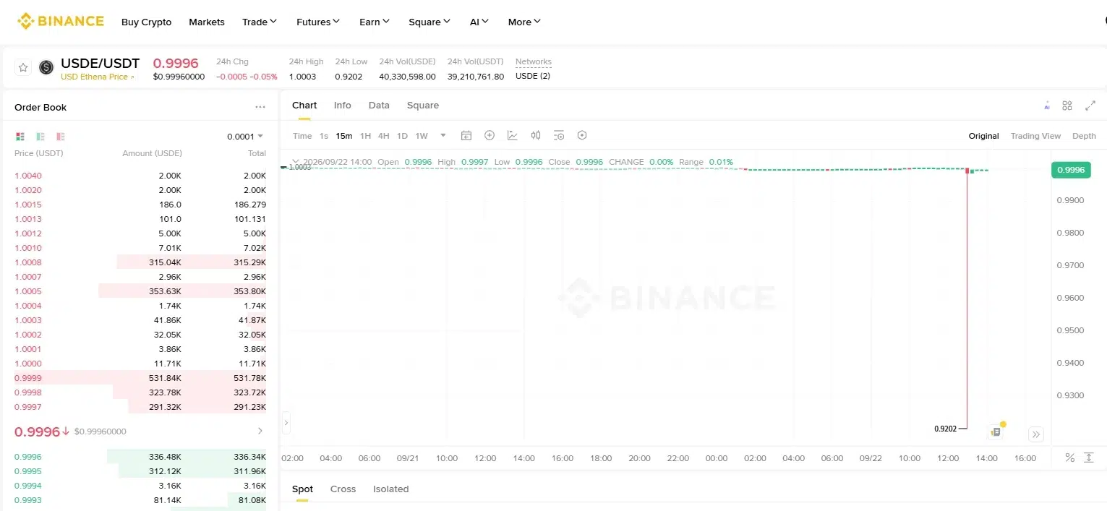Click the hexagon chart settings icon

coord(582,135)
